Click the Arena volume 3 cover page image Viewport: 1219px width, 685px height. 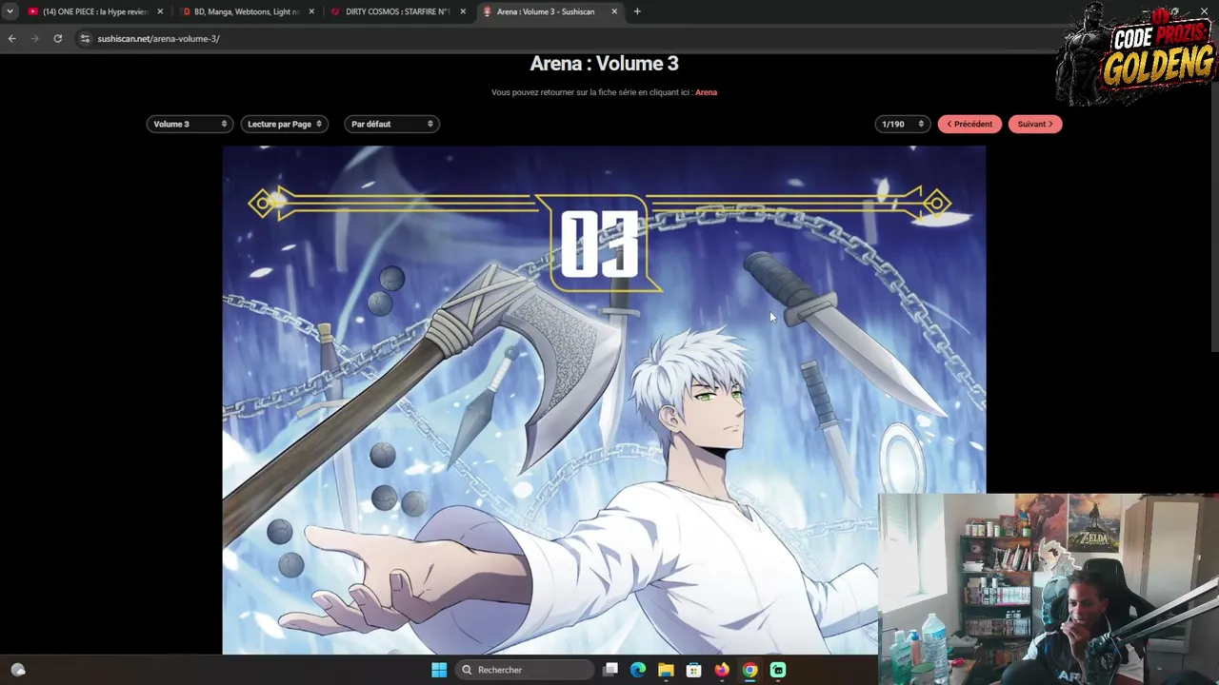604,400
